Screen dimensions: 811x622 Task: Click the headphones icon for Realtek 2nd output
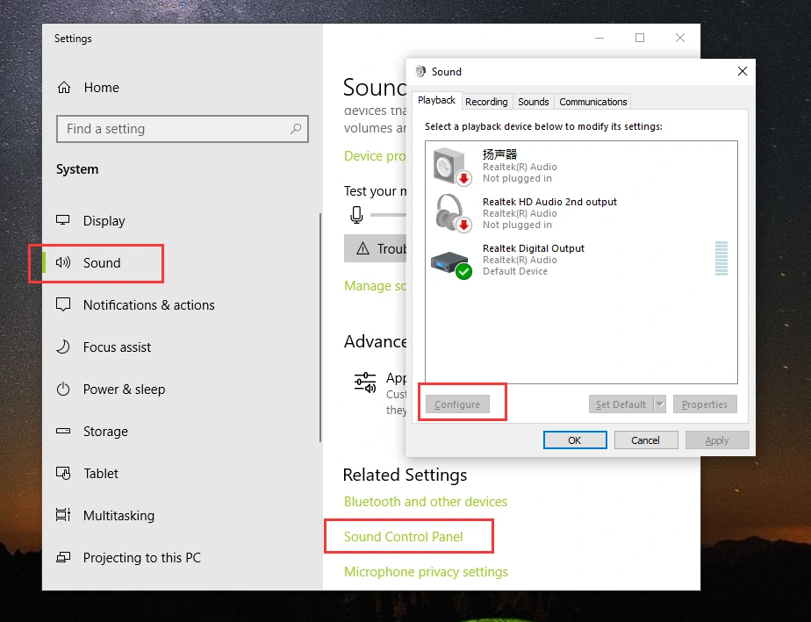pos(452,212)
